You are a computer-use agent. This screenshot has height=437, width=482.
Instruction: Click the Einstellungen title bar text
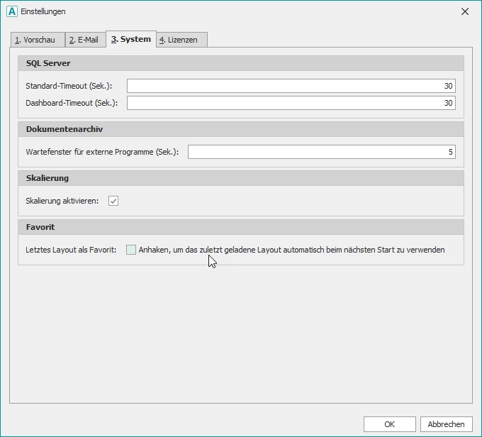coord(43,11)
